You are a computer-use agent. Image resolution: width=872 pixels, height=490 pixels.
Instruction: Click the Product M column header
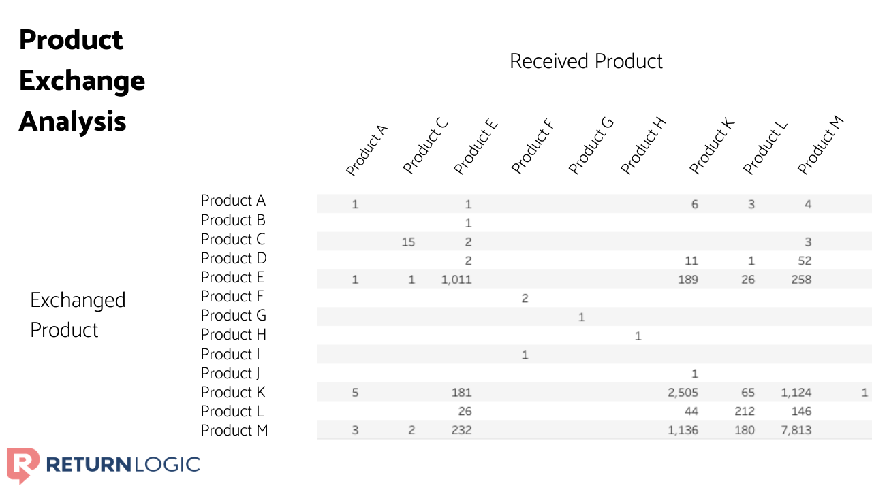pos(820,145)
